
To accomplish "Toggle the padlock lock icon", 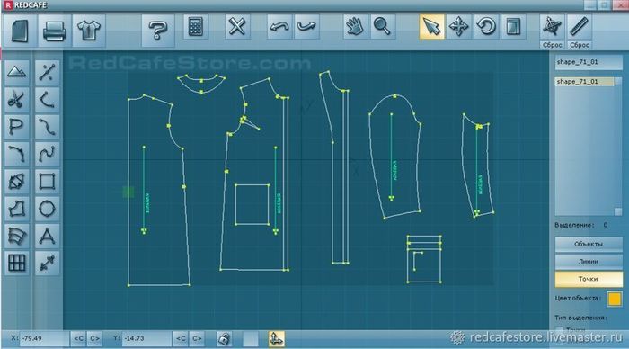I will pos(224,339).
